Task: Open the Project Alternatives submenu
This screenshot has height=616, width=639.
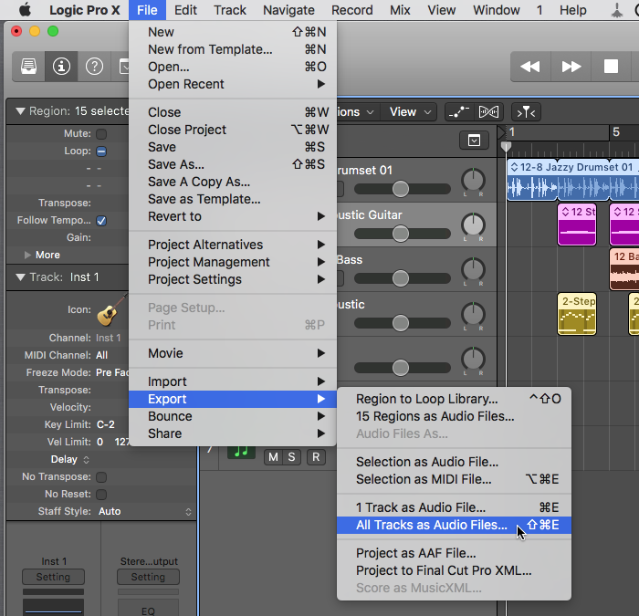Action: point(233,245)
